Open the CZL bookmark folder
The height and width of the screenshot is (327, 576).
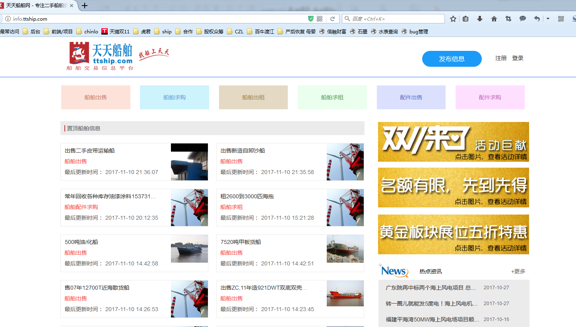click(235, 31)
